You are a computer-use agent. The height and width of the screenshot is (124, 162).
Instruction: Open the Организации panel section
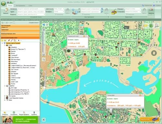point(20,26)
